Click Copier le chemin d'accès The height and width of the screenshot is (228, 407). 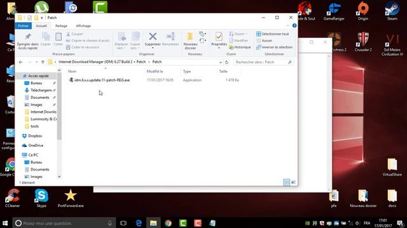coord(88,41)
